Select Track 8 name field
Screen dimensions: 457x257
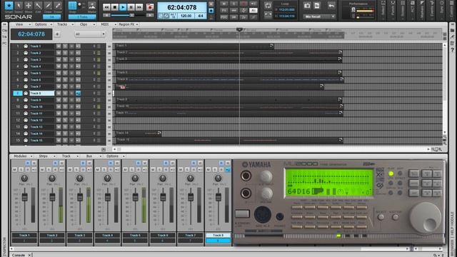point(41,94)
